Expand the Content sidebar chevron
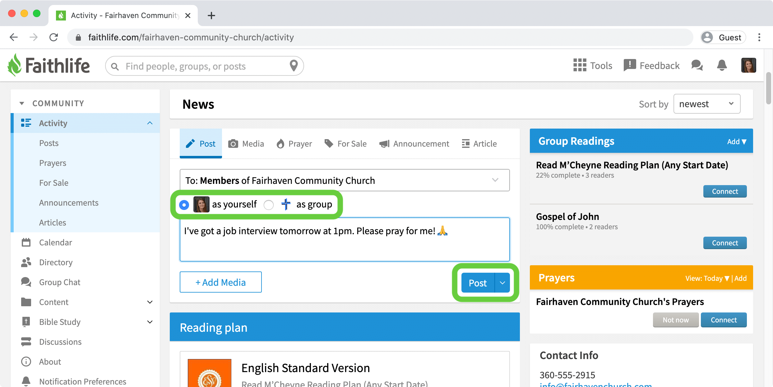 click(x=150, y=302)
